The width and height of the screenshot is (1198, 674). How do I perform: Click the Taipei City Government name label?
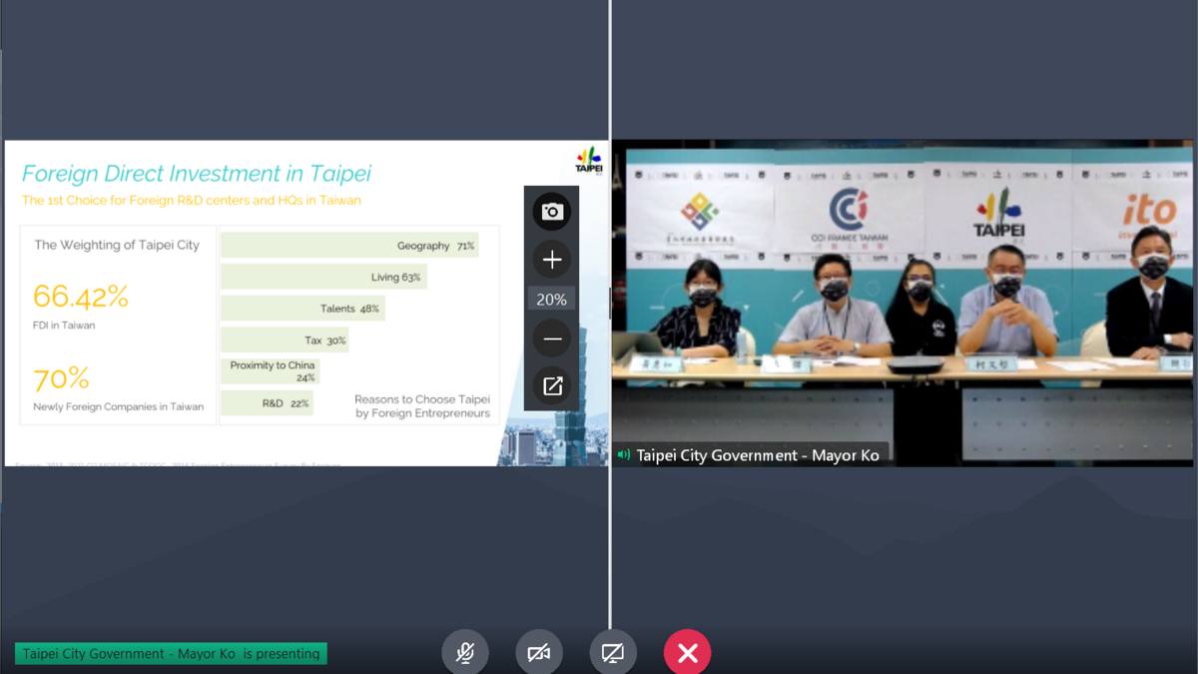757,455
